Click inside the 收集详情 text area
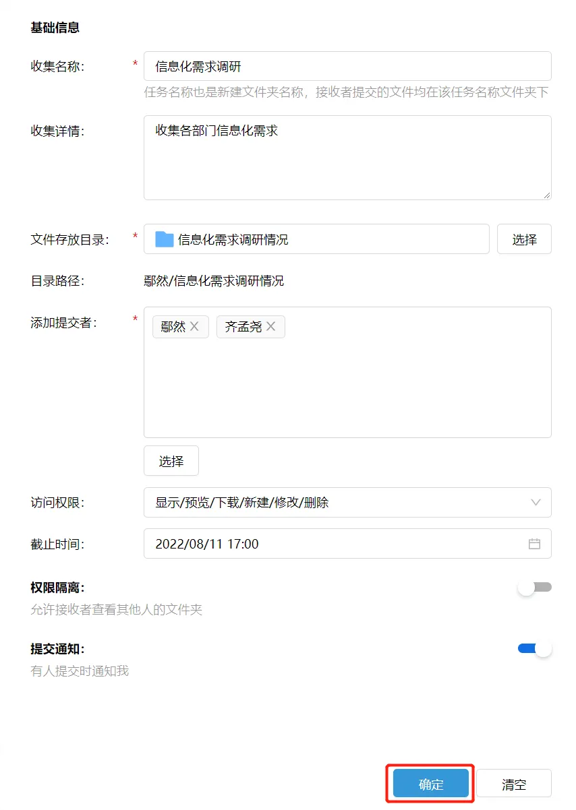Image resolution: width=576 pixels, height=810 pixels. [347, 162]
